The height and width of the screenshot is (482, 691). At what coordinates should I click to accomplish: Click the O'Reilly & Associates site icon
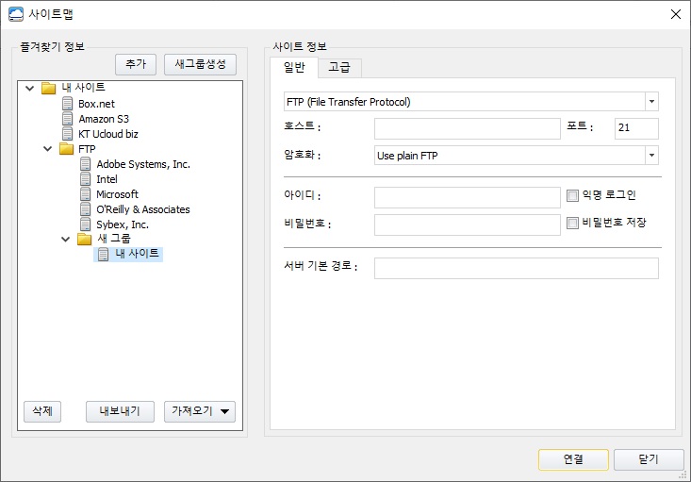pos(86,209)
